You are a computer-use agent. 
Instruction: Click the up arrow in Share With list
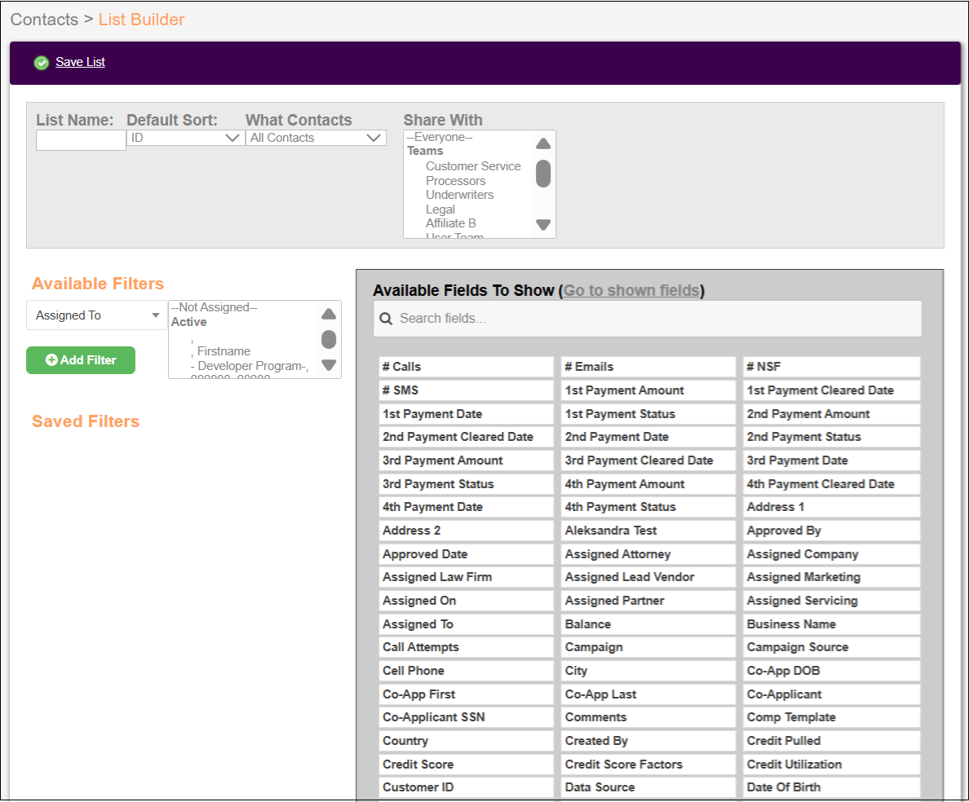click(543, 143)
